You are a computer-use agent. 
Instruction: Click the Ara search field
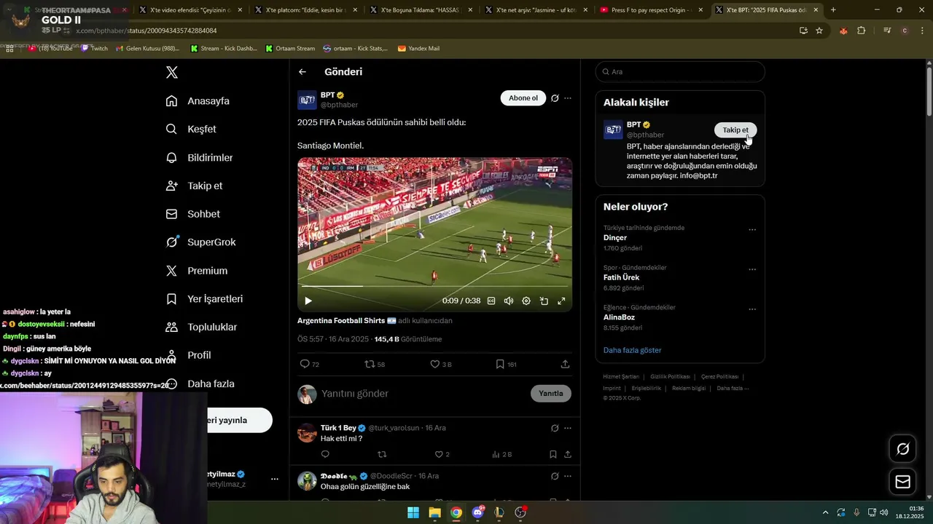pos(680,72)
